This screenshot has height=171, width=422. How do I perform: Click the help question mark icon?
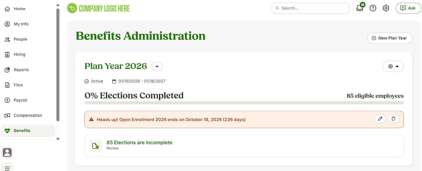(373, 8)
